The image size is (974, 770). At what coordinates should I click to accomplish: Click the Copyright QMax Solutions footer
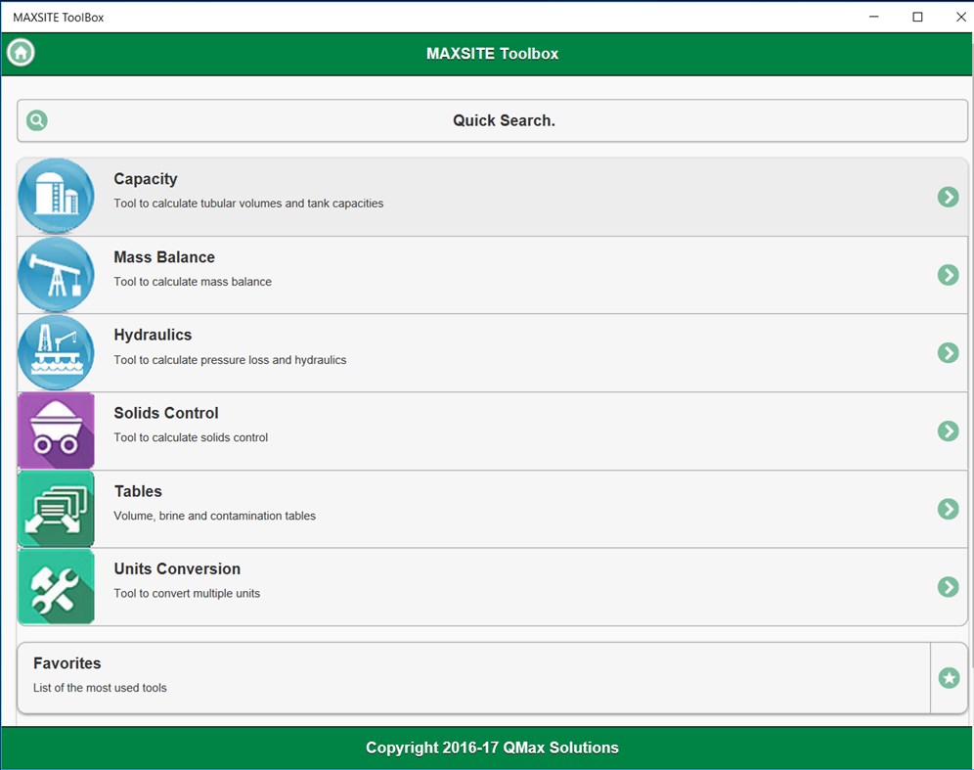(491, 747)
